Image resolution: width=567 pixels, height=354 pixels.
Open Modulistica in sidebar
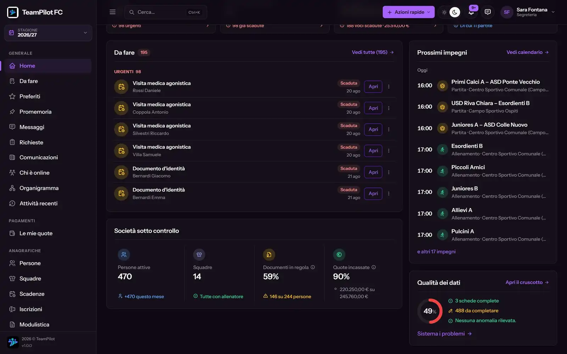48,325
